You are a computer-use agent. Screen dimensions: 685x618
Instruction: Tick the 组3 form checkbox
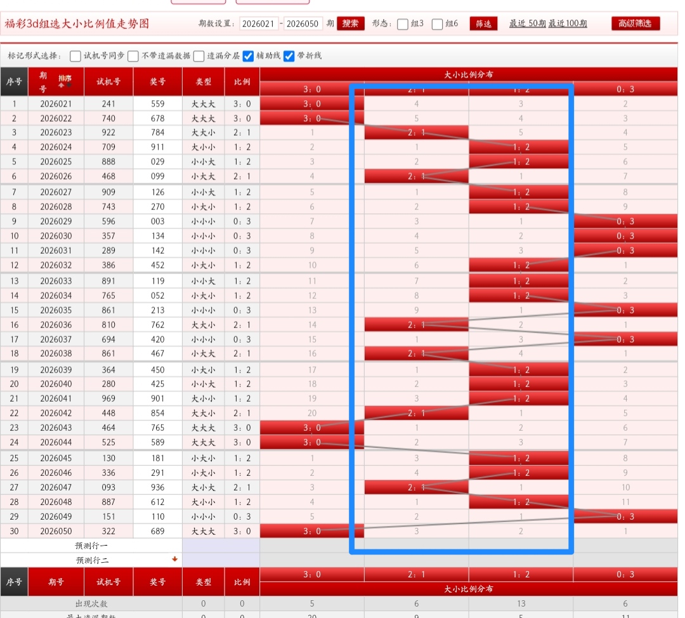pos(403,24)
